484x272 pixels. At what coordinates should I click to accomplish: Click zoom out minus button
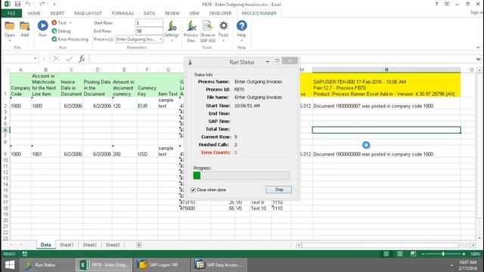point(423,254)
